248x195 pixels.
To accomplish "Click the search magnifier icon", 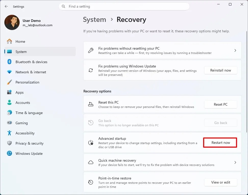I will pyautogui.click(x=63, y=6).
